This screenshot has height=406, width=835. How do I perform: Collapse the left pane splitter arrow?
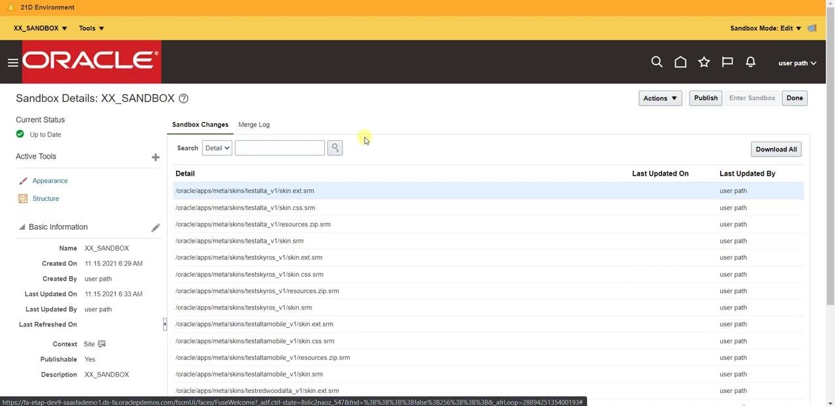point(164,324)
